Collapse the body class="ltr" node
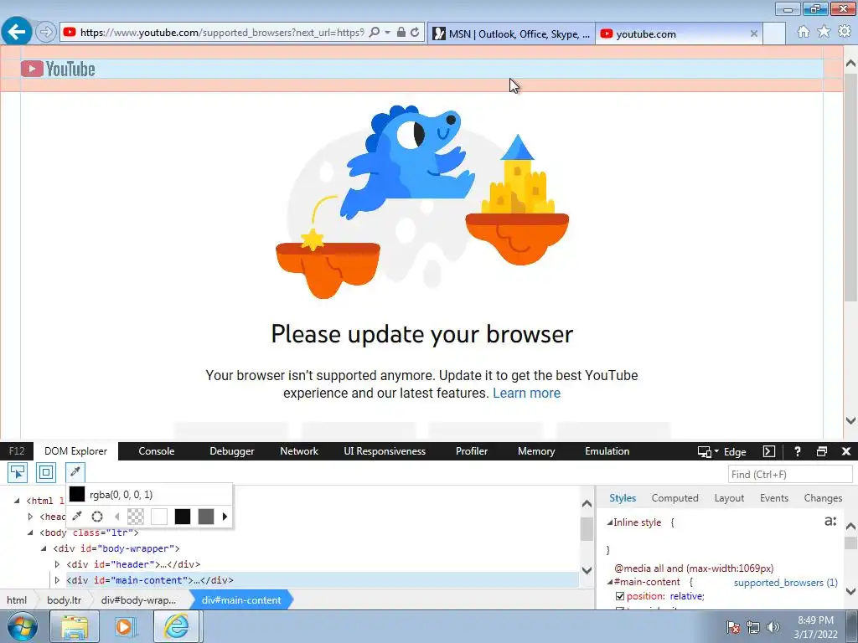This screenshot has height=643, width=858. pyautogui.click(x=31, y=532)
